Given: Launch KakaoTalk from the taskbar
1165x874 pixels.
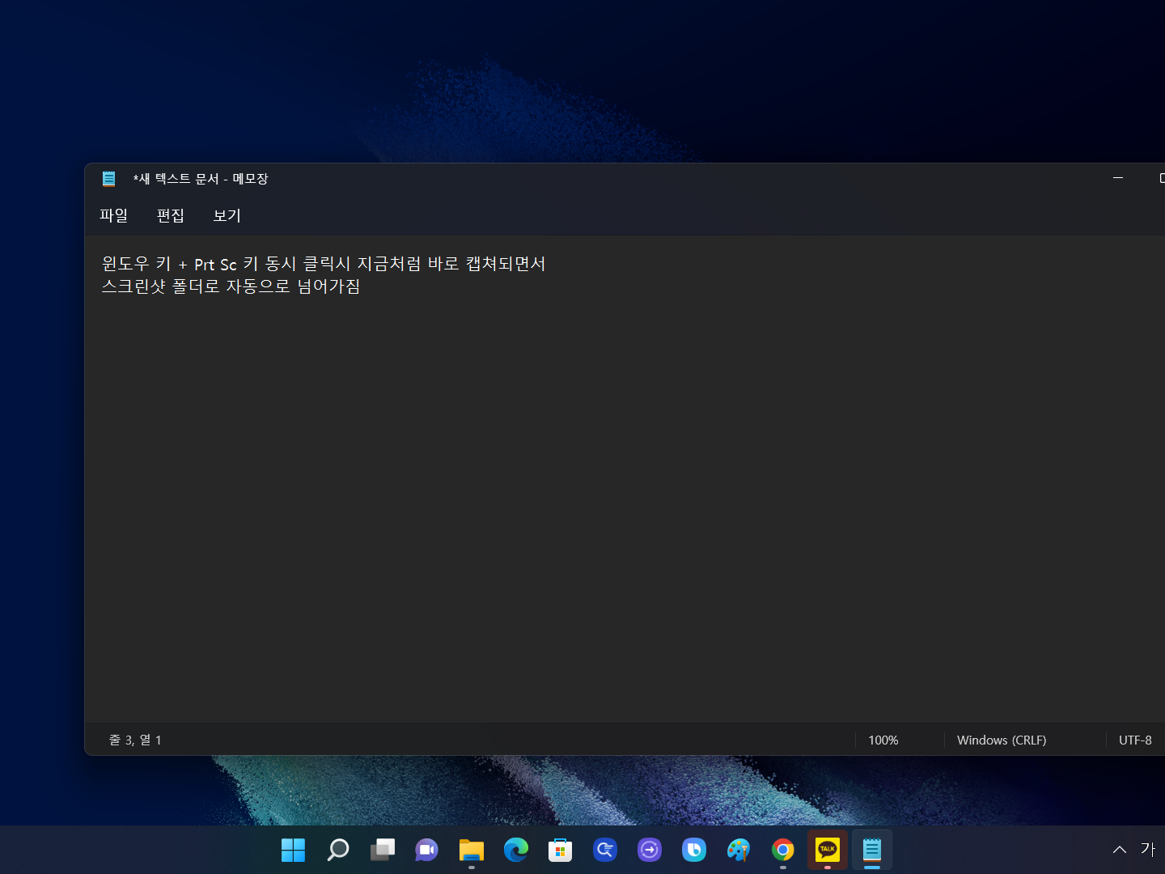Looking at the screenshot, I should (827, 850).
